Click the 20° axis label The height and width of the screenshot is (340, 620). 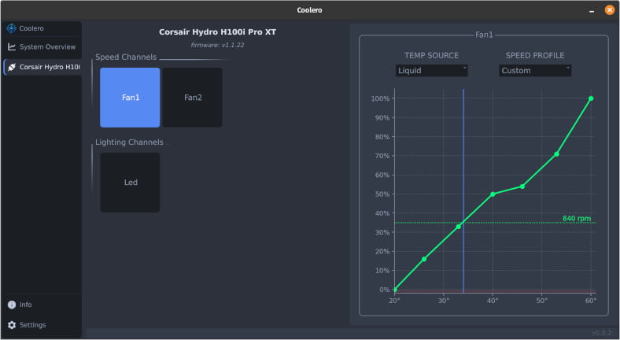click(x=394, y=301)
